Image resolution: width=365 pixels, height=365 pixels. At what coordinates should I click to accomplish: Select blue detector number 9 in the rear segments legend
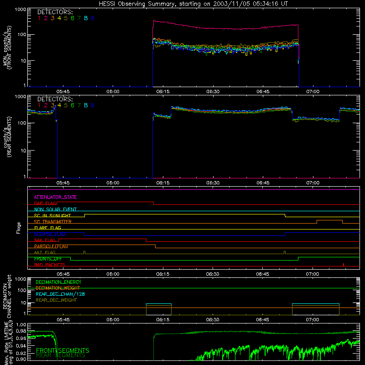[x=93, y=105]
